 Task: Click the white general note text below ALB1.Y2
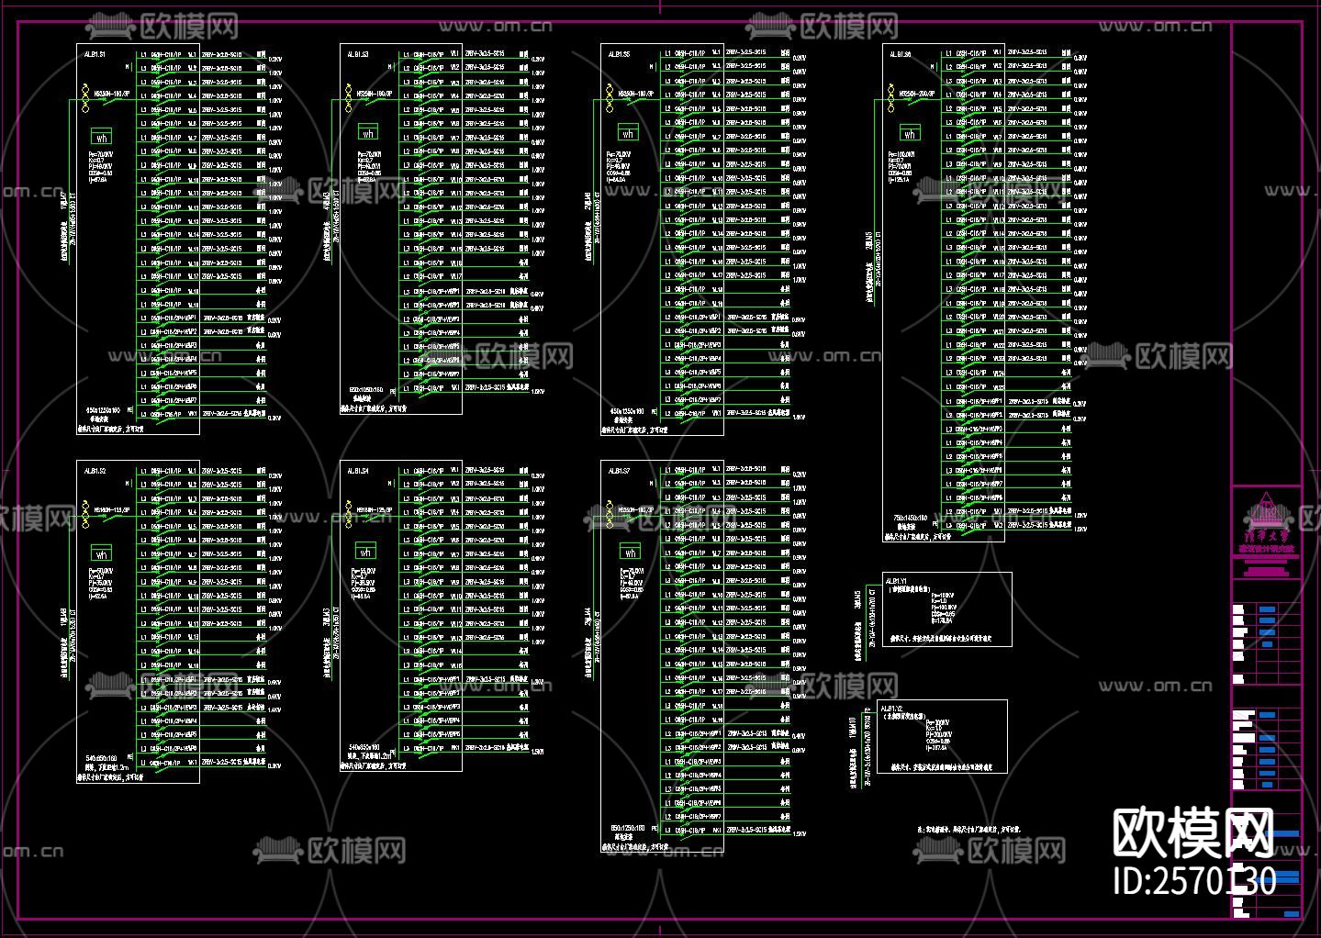click(968, 829)
